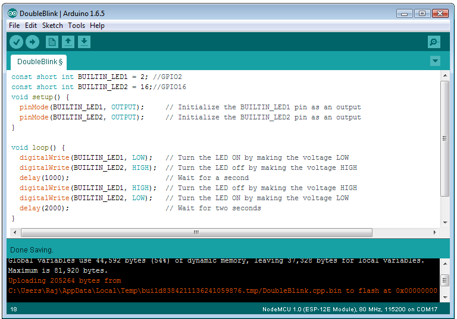Click the 'Done Saving.' status message

32,250
